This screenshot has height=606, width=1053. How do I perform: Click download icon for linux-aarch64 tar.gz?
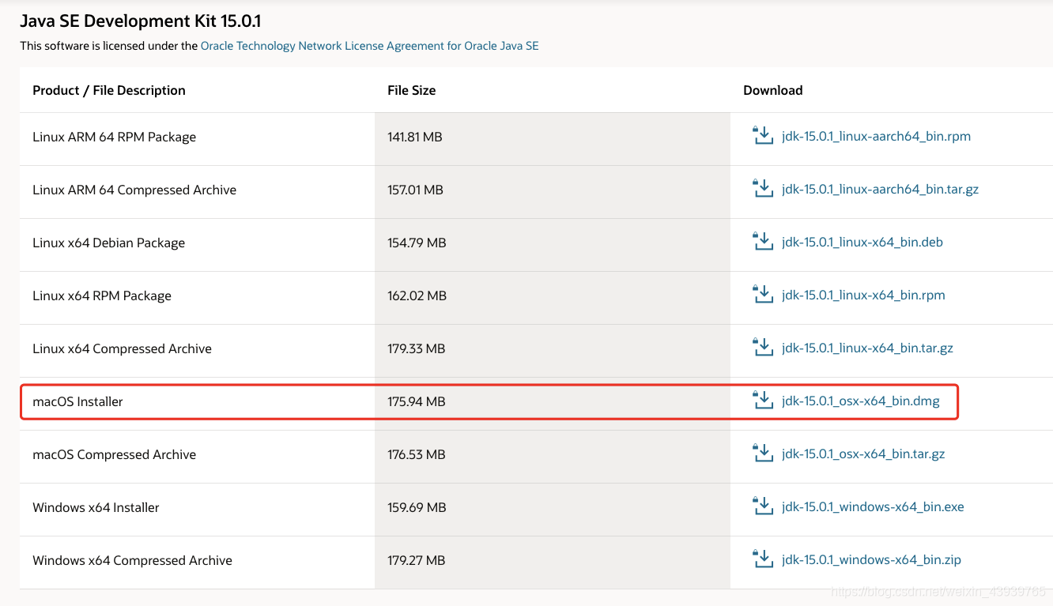click(x=762, y=189)
